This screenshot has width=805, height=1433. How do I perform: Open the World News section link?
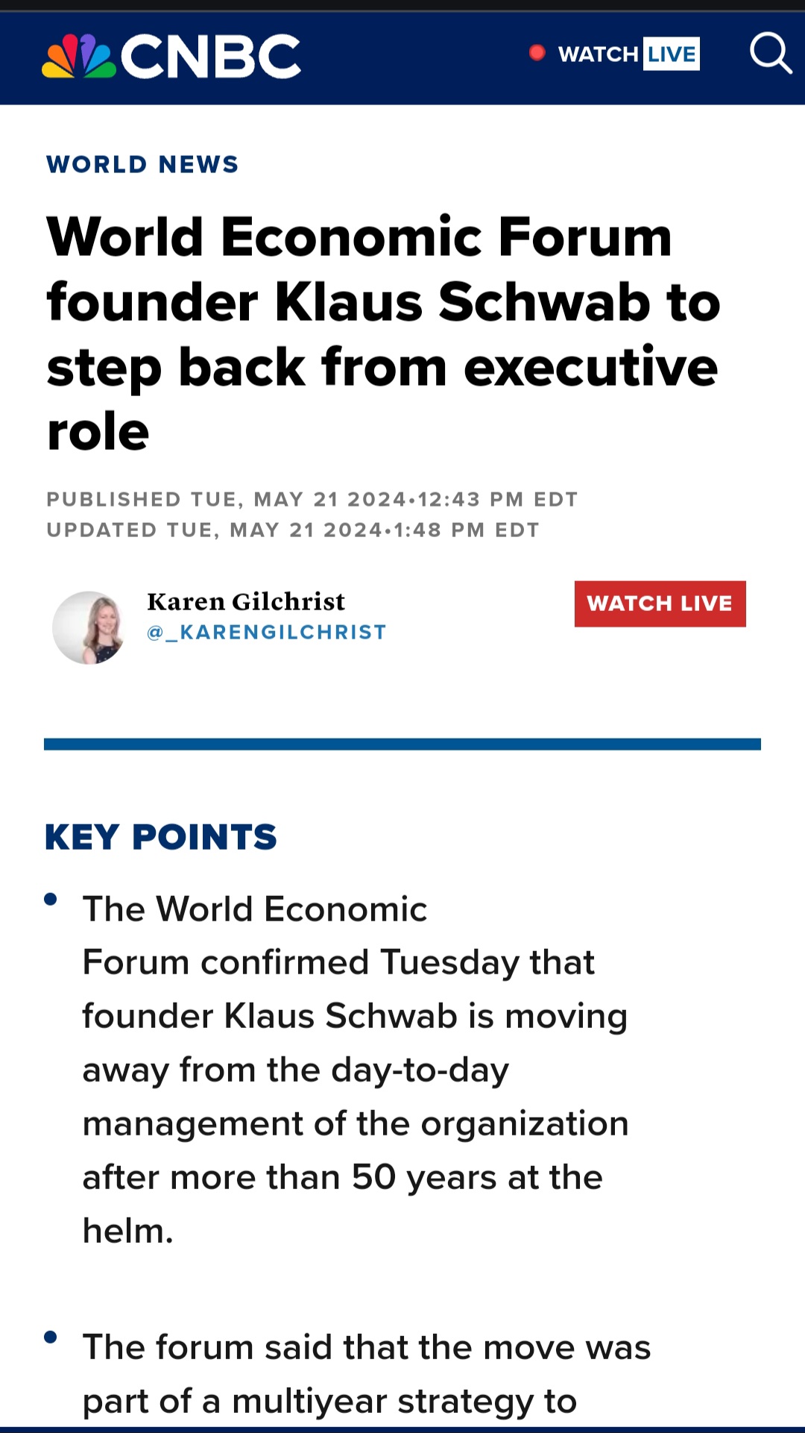coord(142,164)
